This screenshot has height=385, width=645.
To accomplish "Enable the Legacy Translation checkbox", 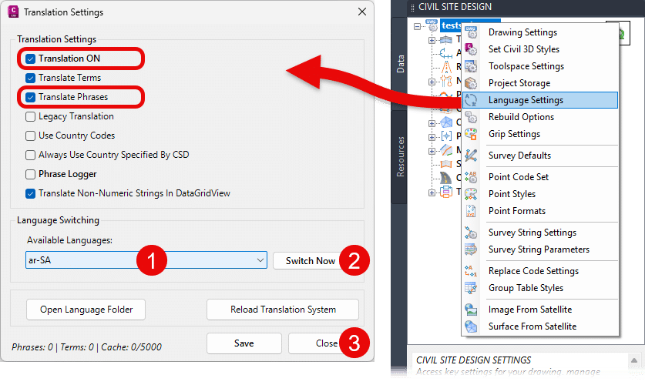I will coord(31,117).
